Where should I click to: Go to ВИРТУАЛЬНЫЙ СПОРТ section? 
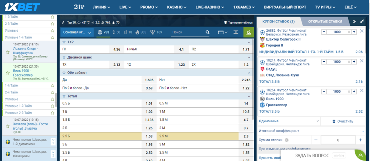click(x=285, y=7)
